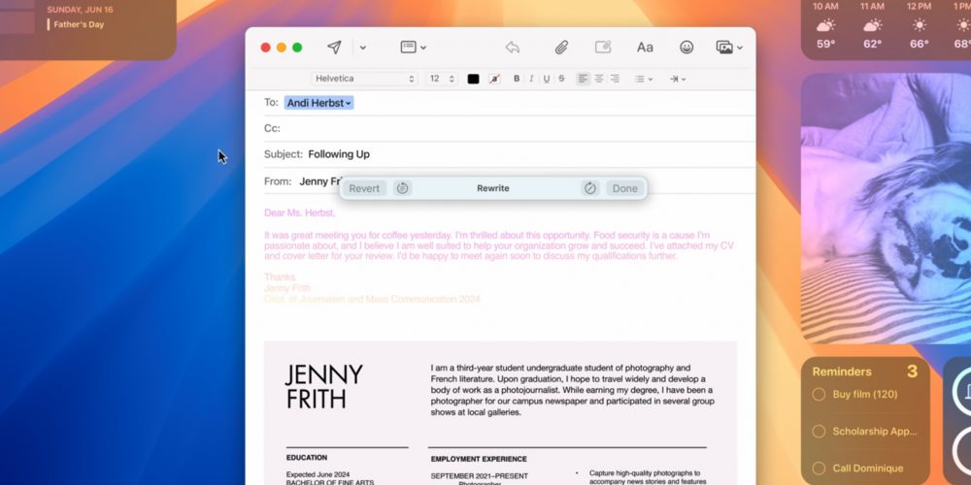Attach a file using paperclip icon
Viewport: 971px width, 485px height.
point(561,47)
